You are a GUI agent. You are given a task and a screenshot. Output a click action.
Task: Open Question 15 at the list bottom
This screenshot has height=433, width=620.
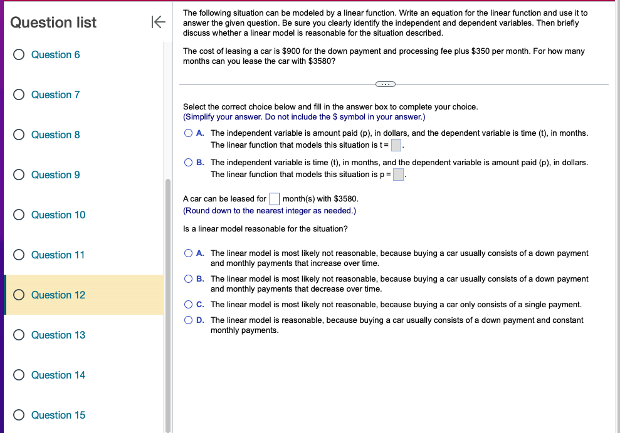[x=58, y=415]
